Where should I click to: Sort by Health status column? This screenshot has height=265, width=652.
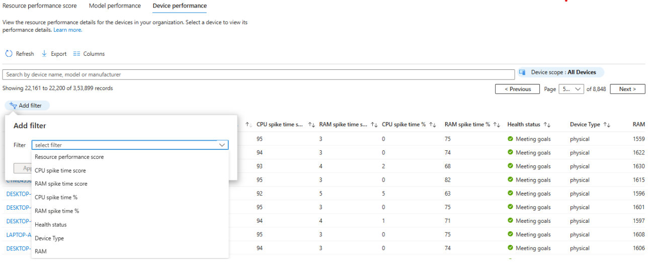547,125
